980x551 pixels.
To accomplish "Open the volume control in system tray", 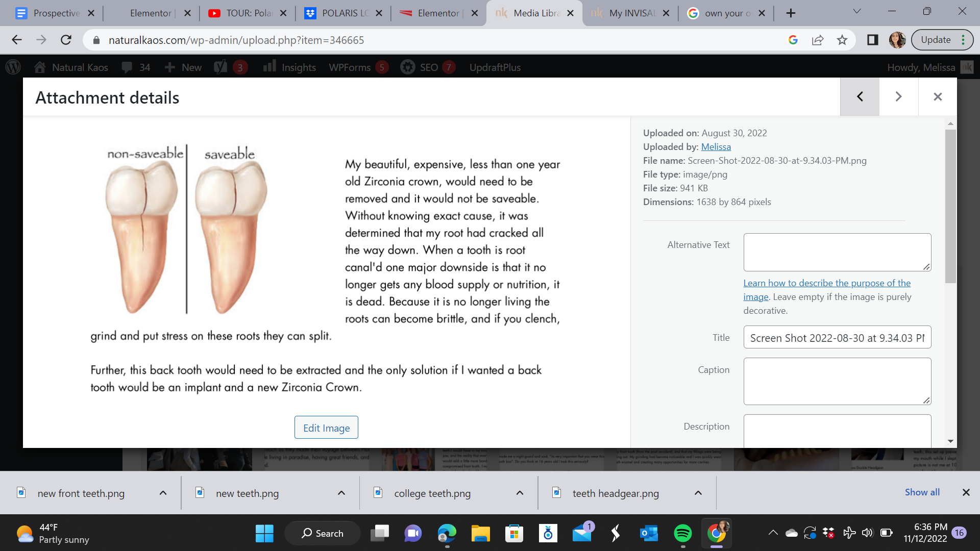I will coord(867,533).
